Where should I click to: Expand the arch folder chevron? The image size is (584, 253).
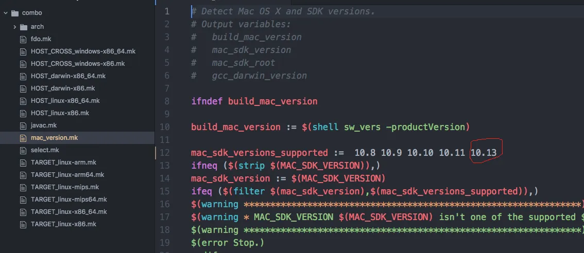click(15, 27)
